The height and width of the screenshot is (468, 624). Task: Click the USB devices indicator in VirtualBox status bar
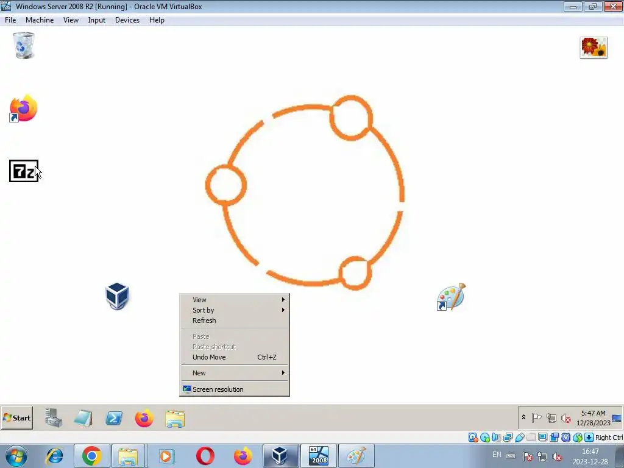[519, 438]
